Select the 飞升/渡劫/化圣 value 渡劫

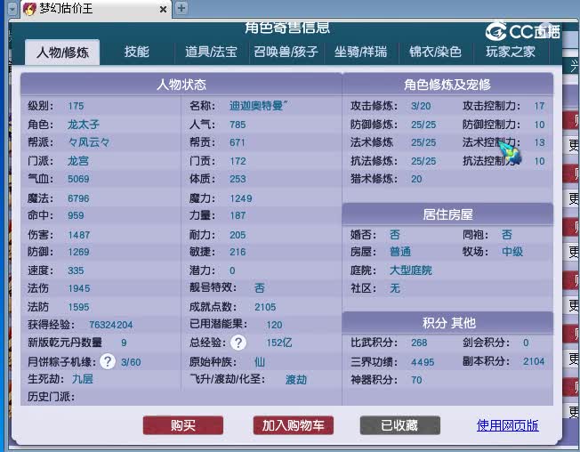click(296, 380)
